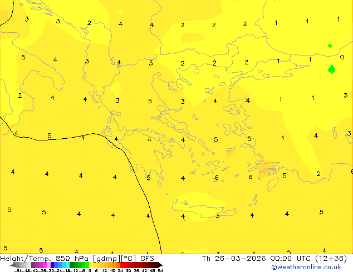Viewport: 353px width, 272px height.
Task: Click the 0 temperature value near the green marker
Action: point(342,57)
